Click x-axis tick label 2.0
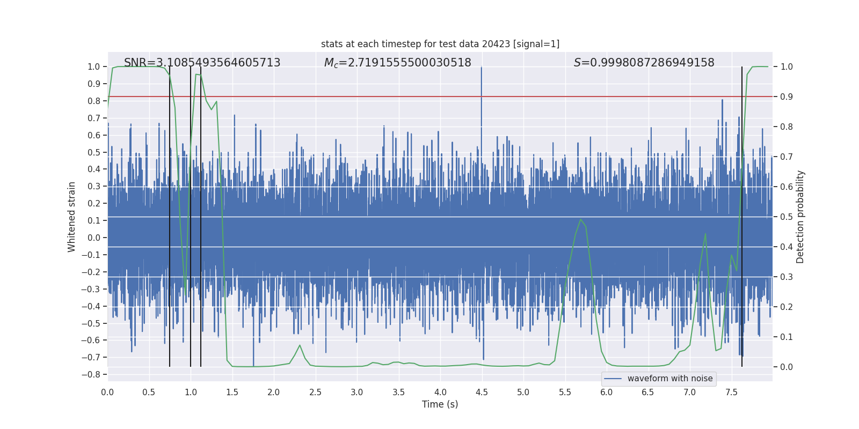The height and width of the screenshot is (429, 859). (x=274, y=393)
